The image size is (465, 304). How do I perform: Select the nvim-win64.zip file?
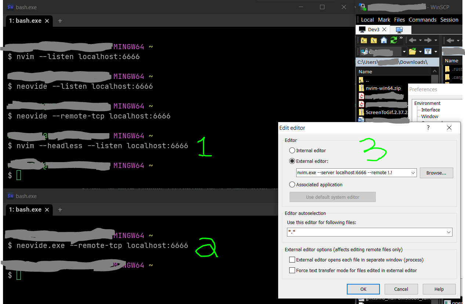click(x=383, y=88)
